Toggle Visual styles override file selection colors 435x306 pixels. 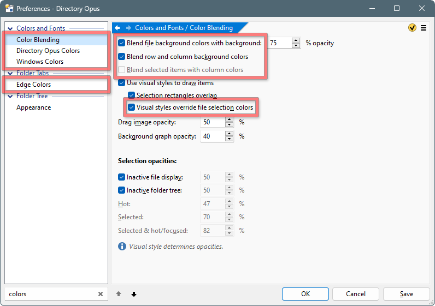[x=131, y=107]
